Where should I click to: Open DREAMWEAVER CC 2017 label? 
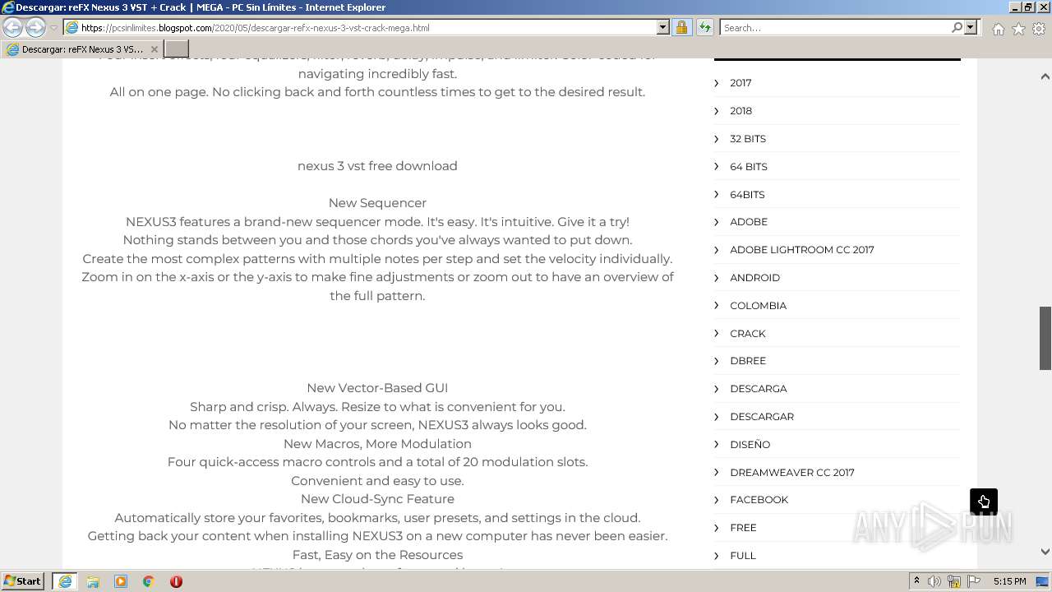pyautogui.click(x=792, y=473)
